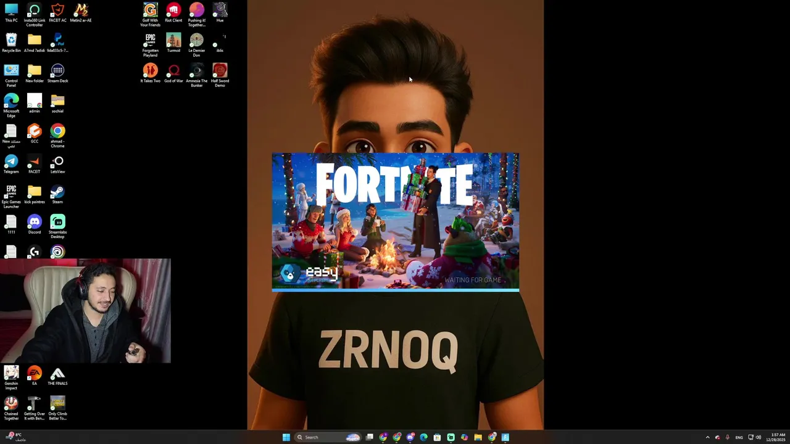The height and width of the screenshot is (444, 790).
Task: Launch THE FINALS desktop shortcut
Action: click(57, 376)
